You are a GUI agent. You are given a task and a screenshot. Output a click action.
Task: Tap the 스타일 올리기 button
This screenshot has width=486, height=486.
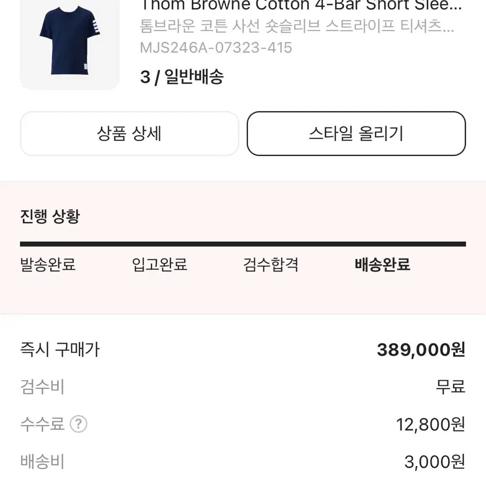click(x=356, y=134)
